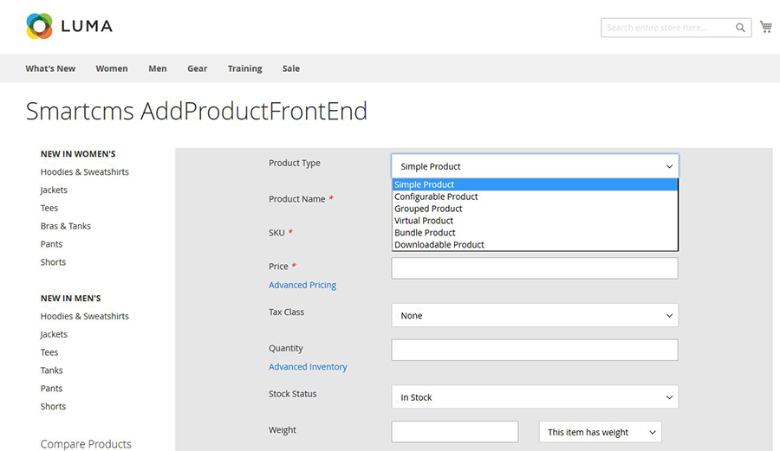Select Configurable Product from the dropdown list
Screen dimensions: 780x451
point(436,197)
